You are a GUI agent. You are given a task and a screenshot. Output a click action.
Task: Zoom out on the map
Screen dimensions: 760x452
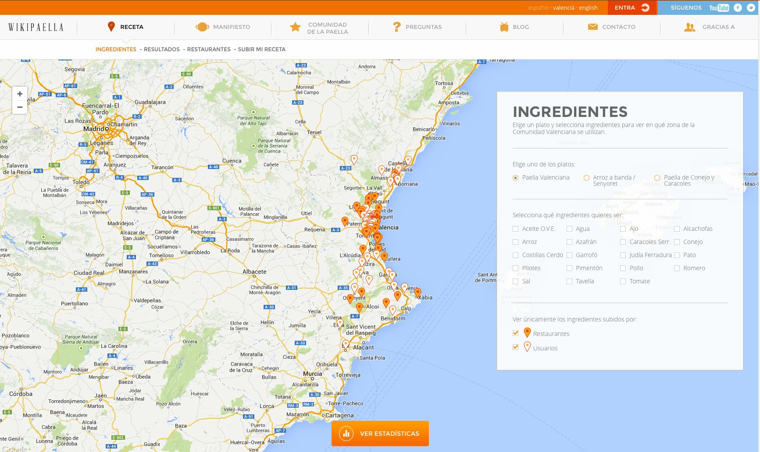[x=20, y=107]
